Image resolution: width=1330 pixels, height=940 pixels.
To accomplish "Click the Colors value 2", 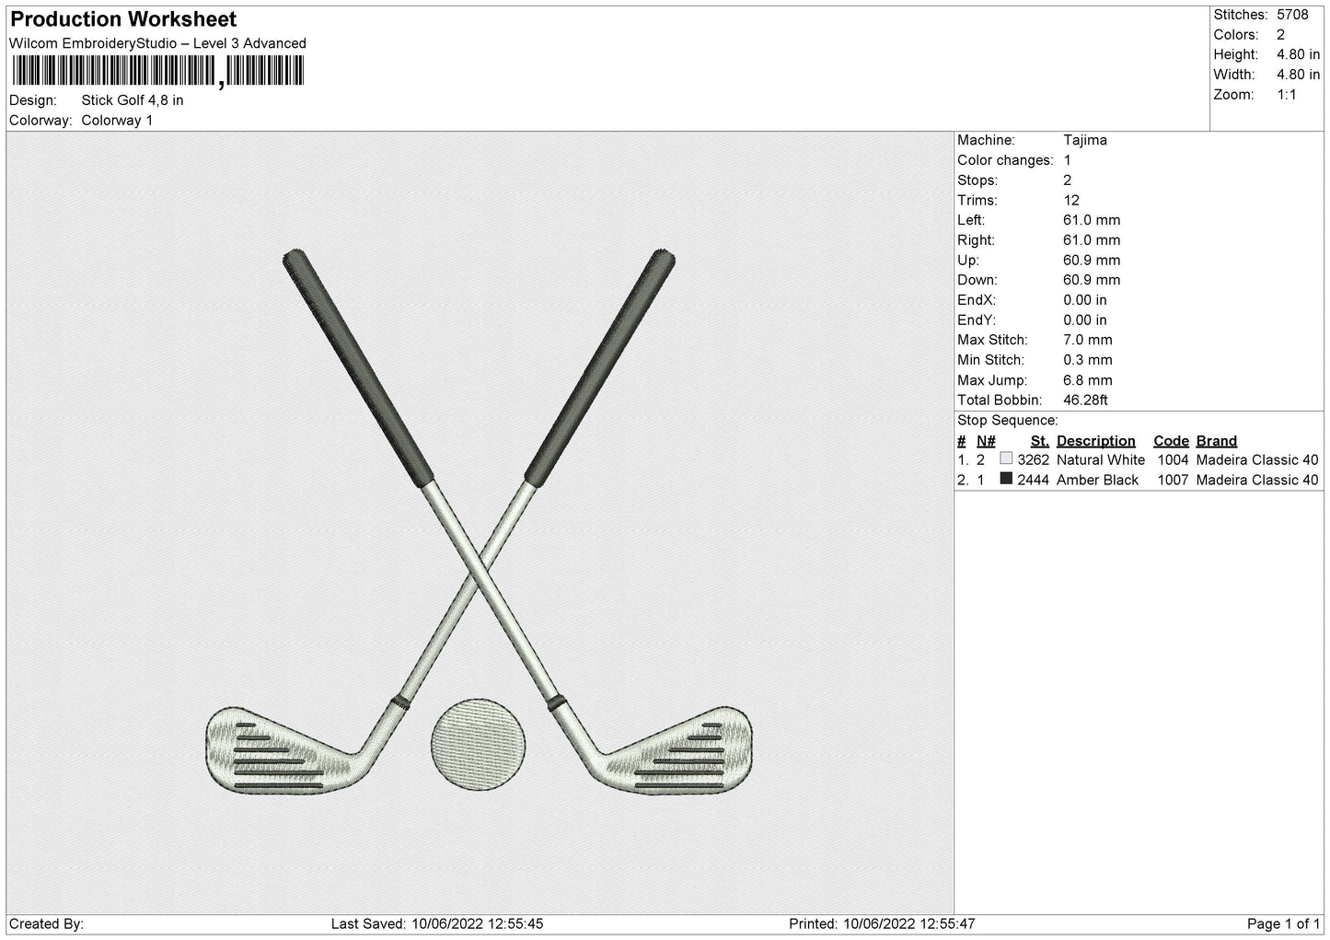I will [x=1281, y=35].
